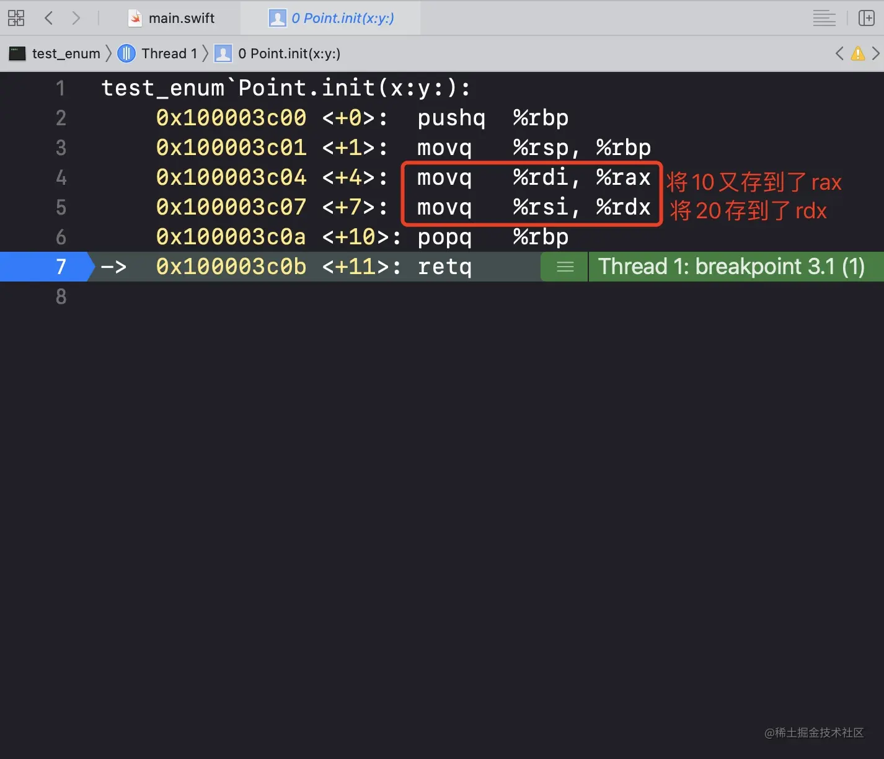This screenshot has height=759, width=884.
Task: Open the editor options lines menu
Action: tap(824, 18)
